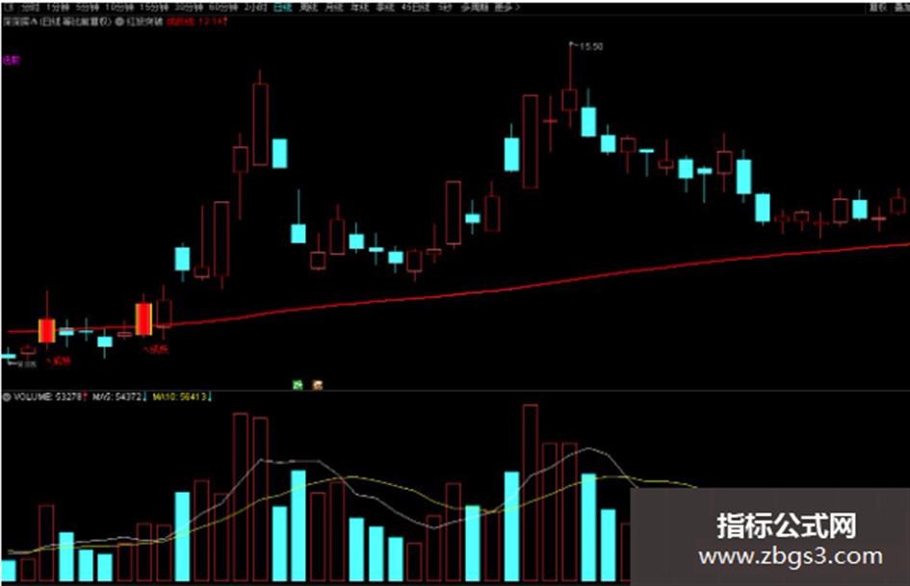Viewport: 910px width, 586px height.
Task: Switch to the 周线 weekly tab
Action: point(309,8)
